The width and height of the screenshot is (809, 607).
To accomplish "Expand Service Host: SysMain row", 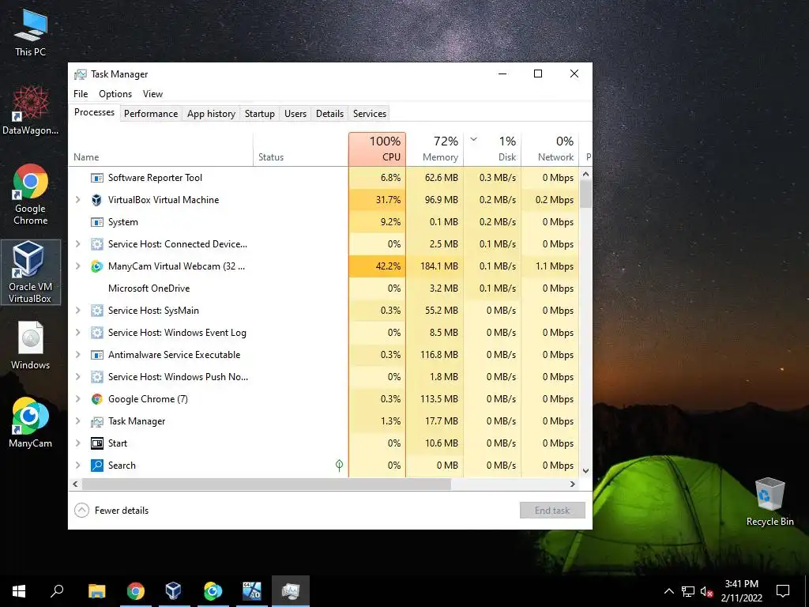I will pos(78,311).
